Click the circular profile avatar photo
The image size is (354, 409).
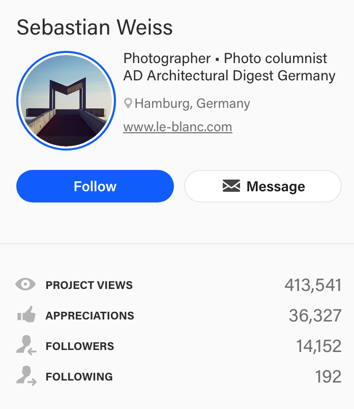coord(66,101)
